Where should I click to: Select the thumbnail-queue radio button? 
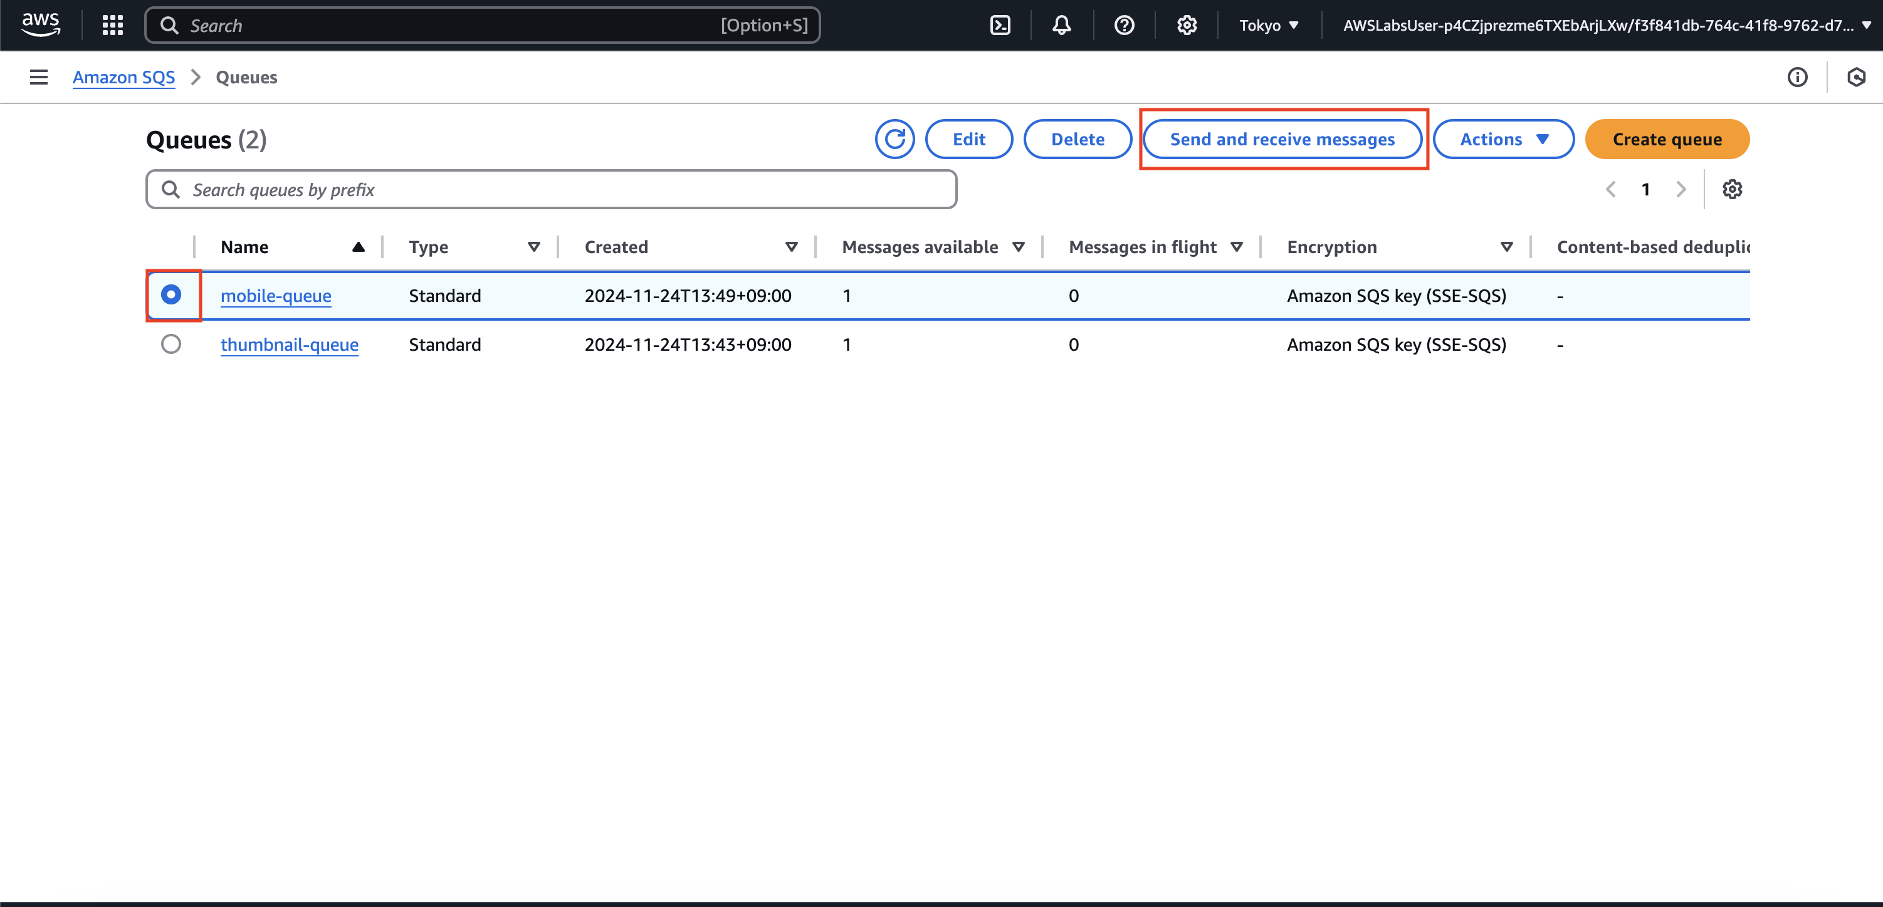coord(171,344)
